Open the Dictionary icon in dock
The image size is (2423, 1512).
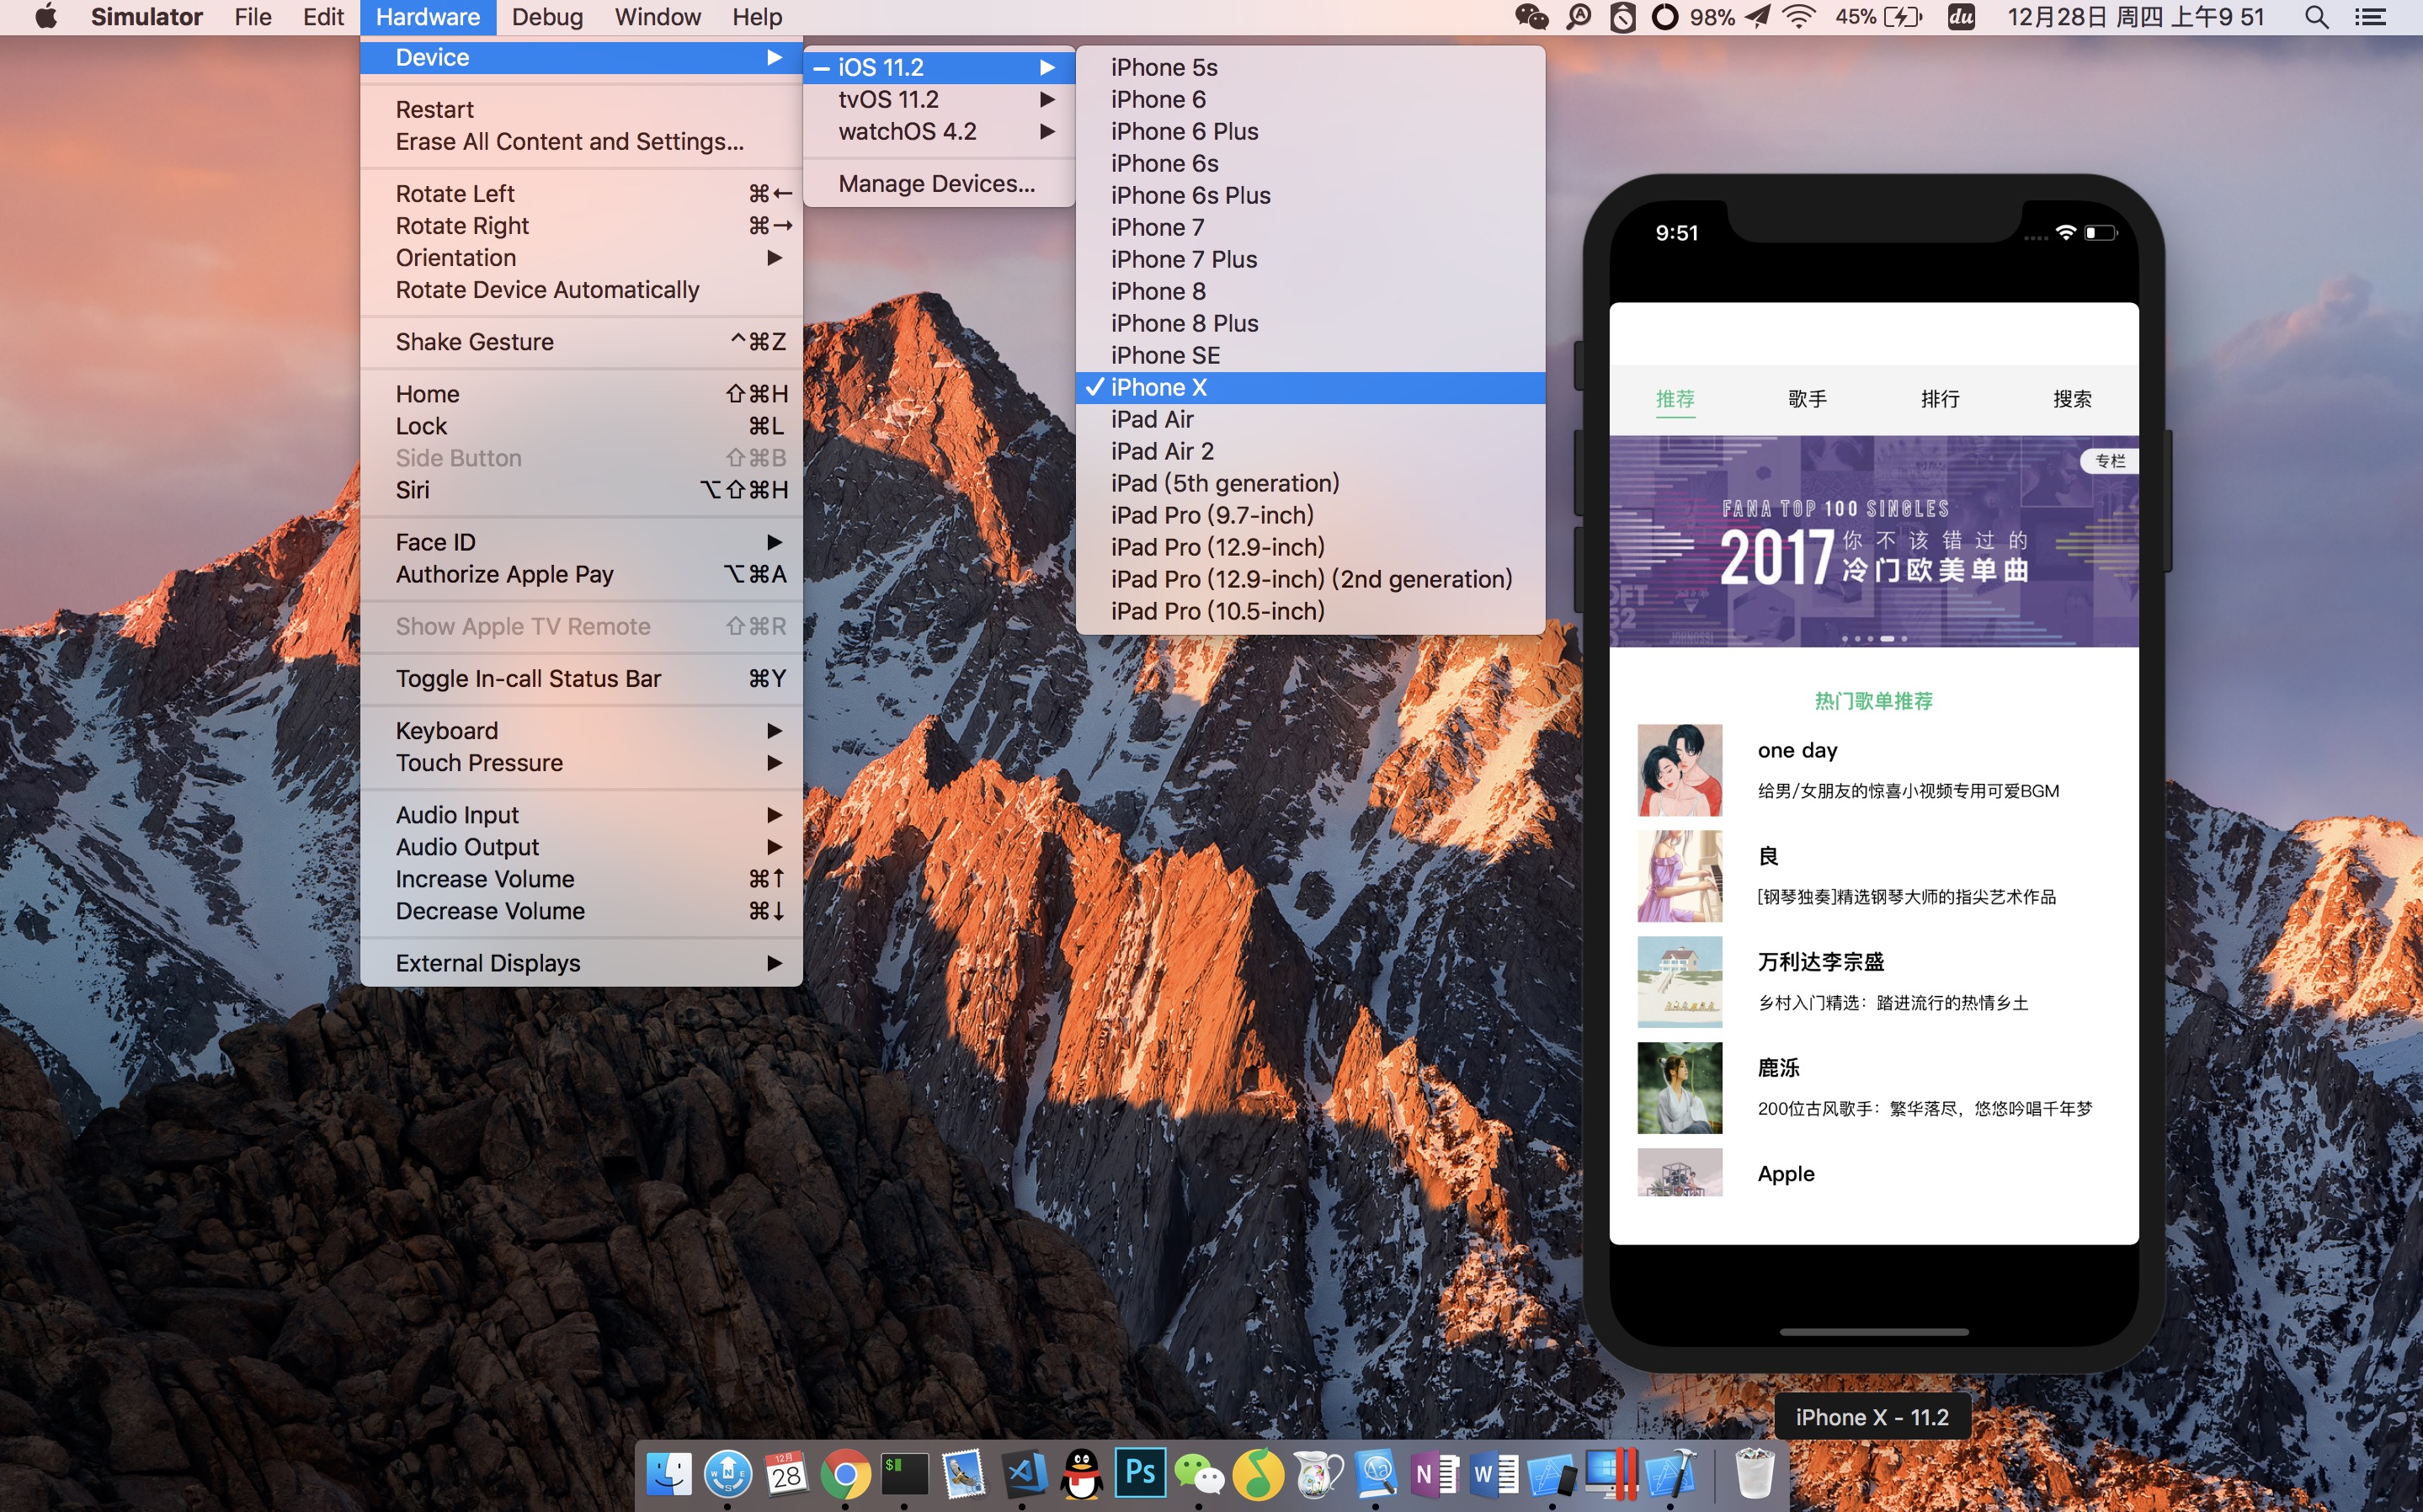(x=1377, y=1474)
